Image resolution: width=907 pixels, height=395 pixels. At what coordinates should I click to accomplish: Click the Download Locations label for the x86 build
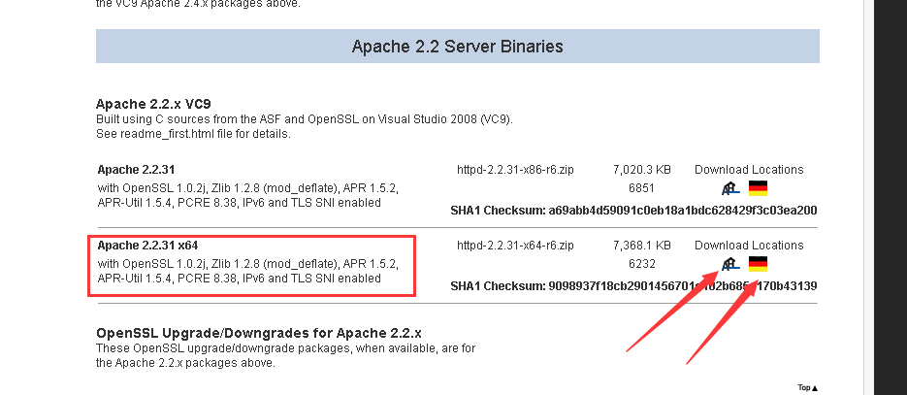tap(748, 170)
